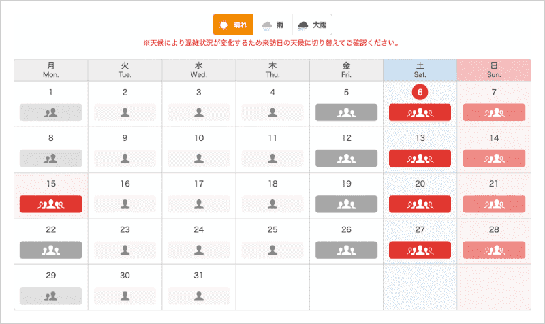Click the red crowd icon on day 6

(x=420, y=113)
